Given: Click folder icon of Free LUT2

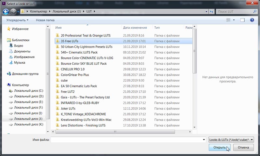Looking at the screenshot, I should point(58,92).
